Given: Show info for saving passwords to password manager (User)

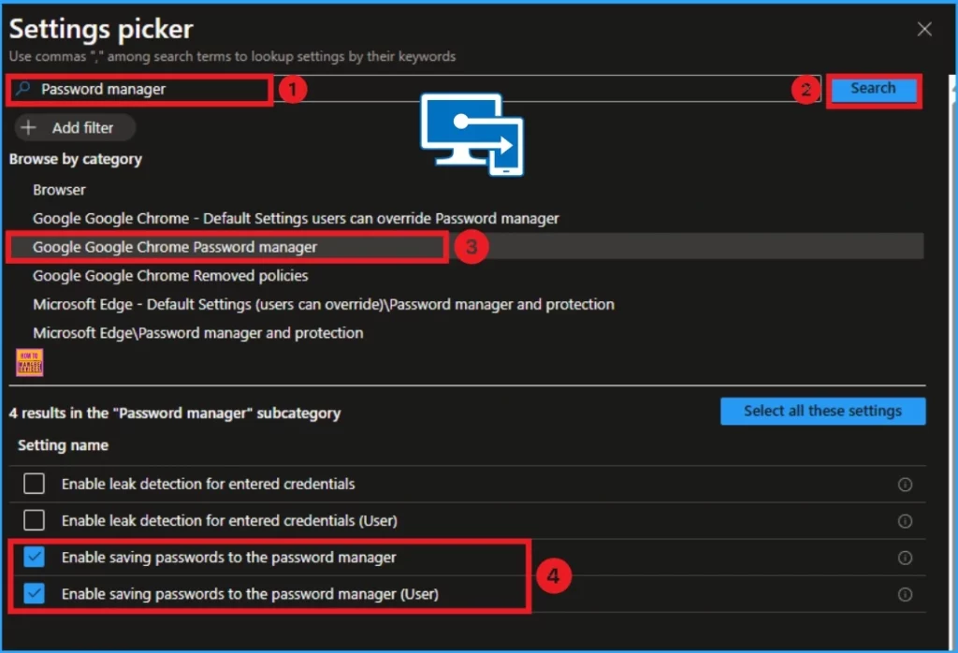Looking at the screenshot, I should point(905,594).
